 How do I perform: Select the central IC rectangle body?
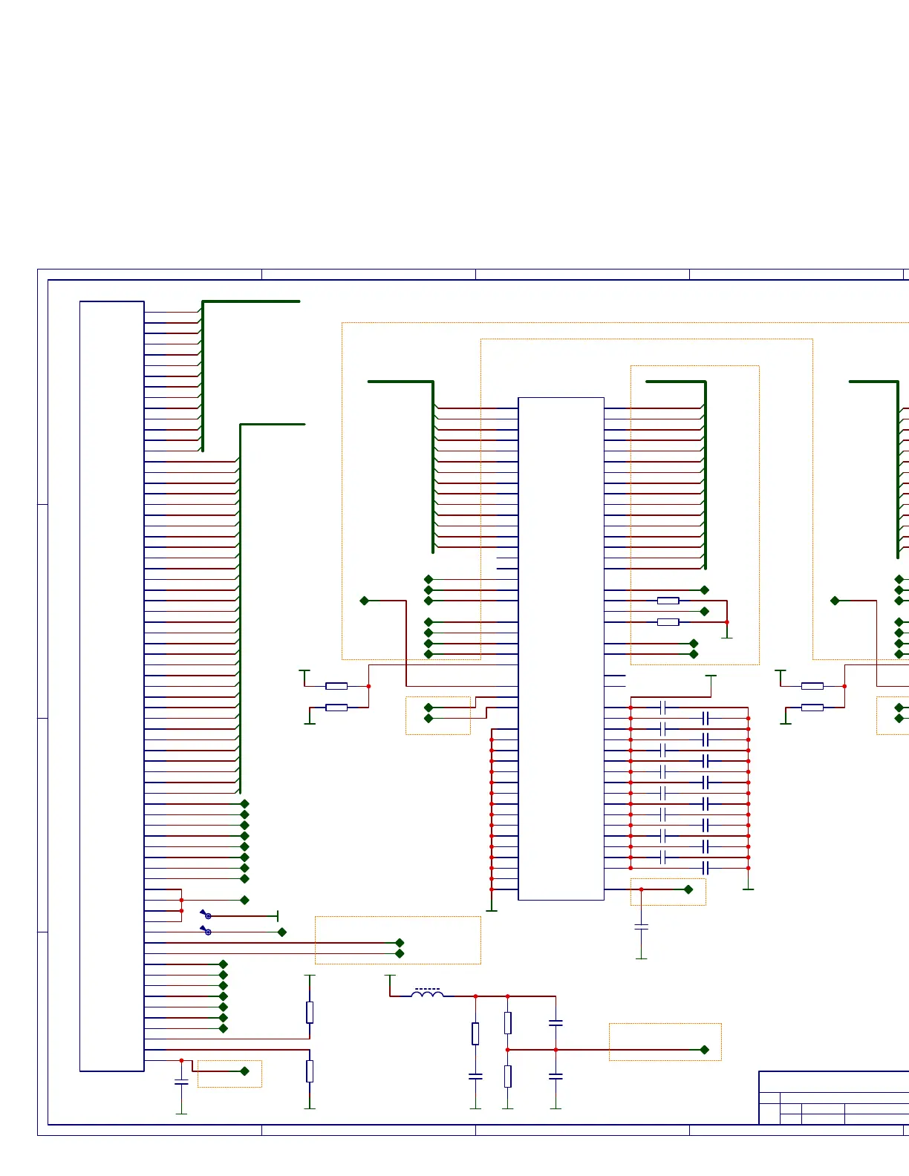point(561,648)
